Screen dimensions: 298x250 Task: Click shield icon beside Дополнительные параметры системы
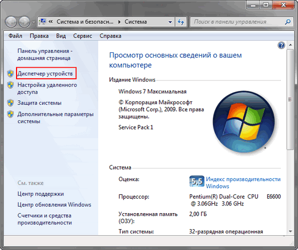coord(10,115)
